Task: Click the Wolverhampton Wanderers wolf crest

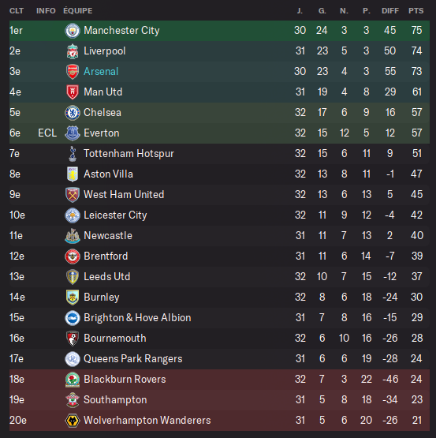Action: [x=73, y=421]
